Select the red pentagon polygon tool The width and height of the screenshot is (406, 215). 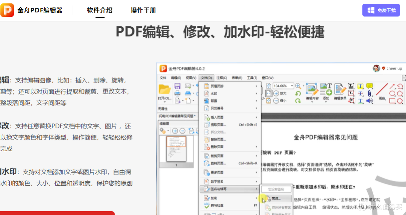[400, 93]
